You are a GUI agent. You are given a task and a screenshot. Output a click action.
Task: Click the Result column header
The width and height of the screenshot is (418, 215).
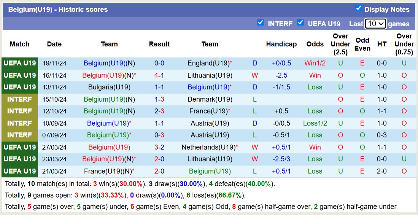point(159,44)
